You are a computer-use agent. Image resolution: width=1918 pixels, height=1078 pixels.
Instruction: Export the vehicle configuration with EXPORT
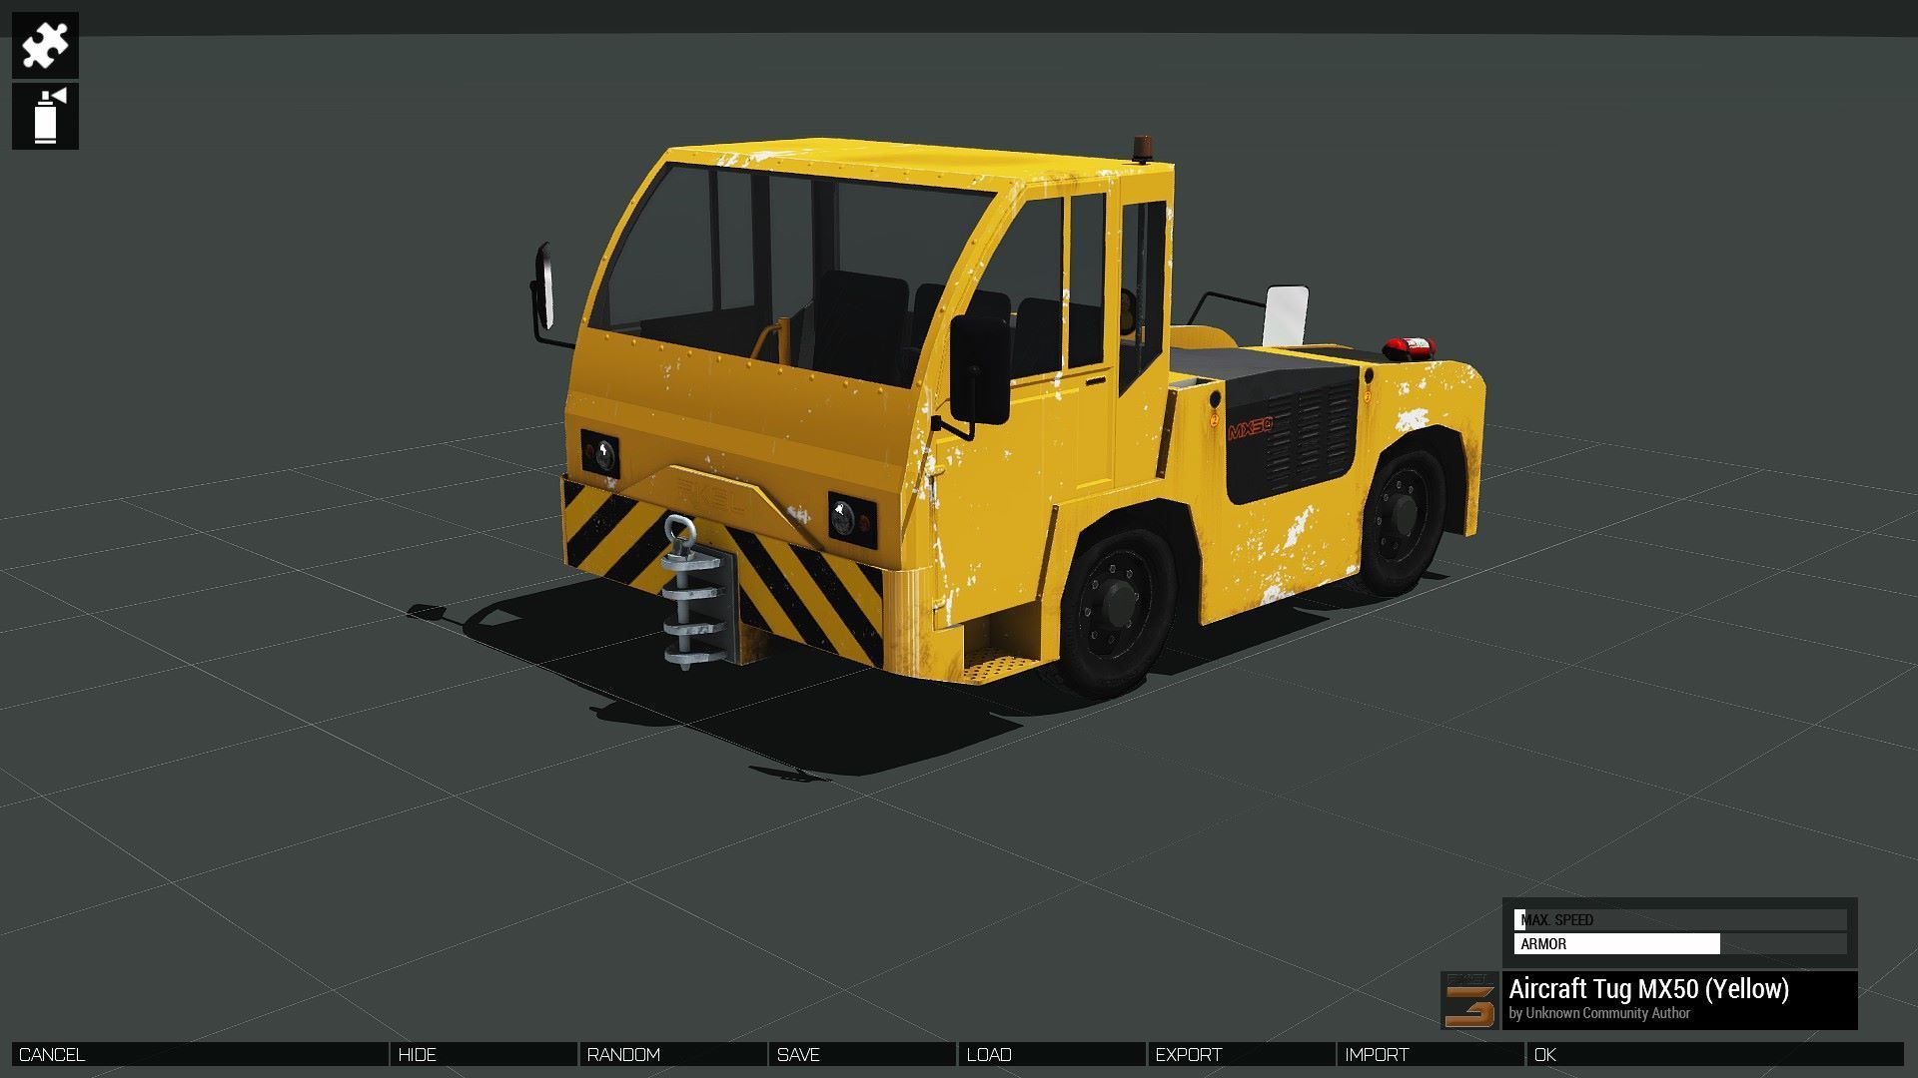[1241, 1054]
